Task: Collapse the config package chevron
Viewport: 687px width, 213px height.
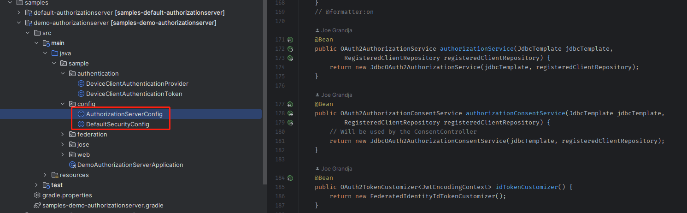Action: pos(63,104)
